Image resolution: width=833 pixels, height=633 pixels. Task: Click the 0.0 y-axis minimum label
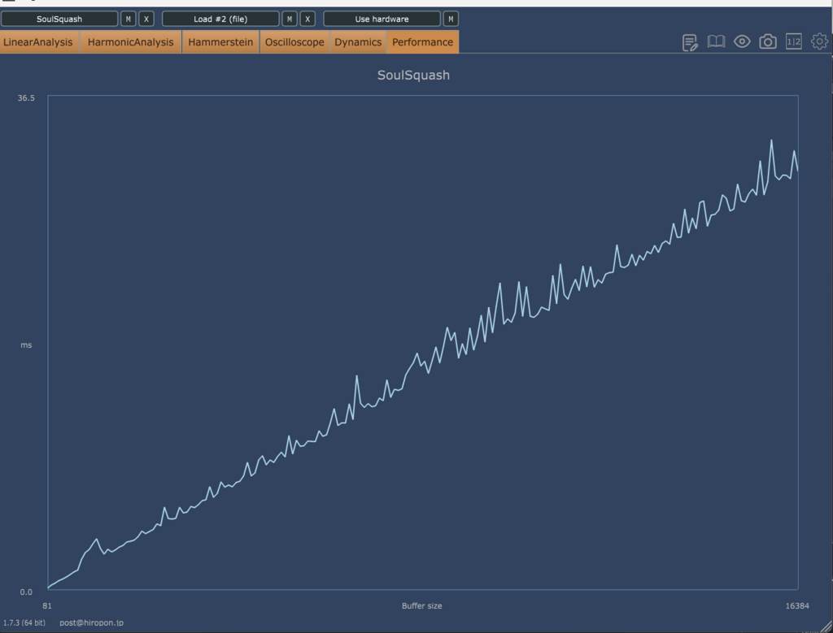tap(26, 592)
